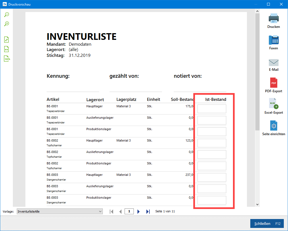Click the vertical scrollbar thumb

[257, 72]
